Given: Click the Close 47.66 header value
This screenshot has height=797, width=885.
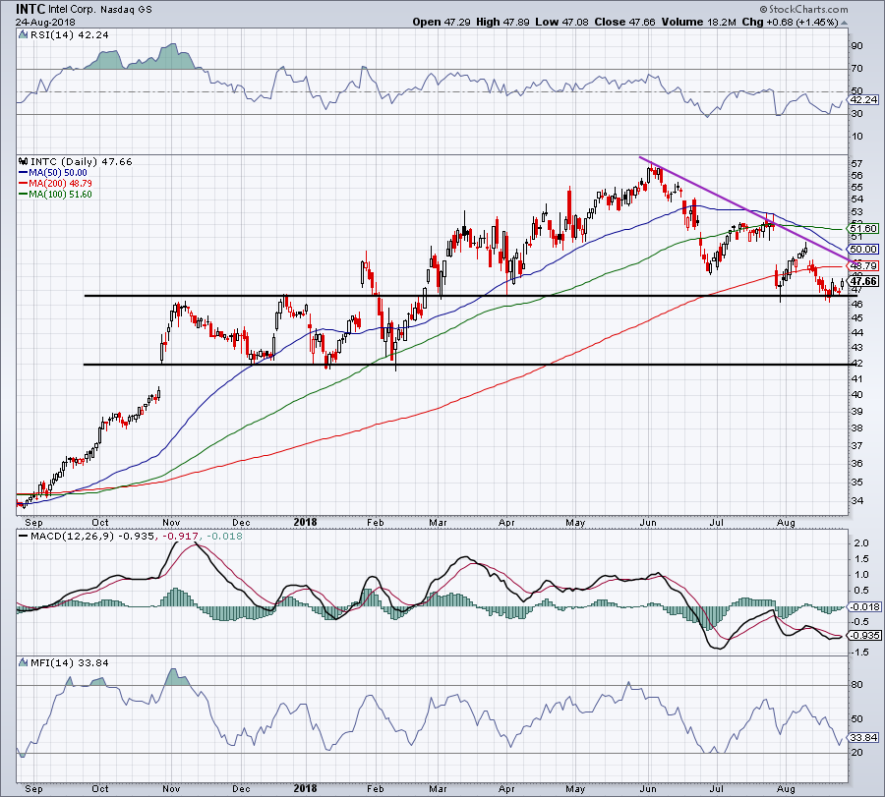Looking at the screenshot, I should click(x=624, y=22).
